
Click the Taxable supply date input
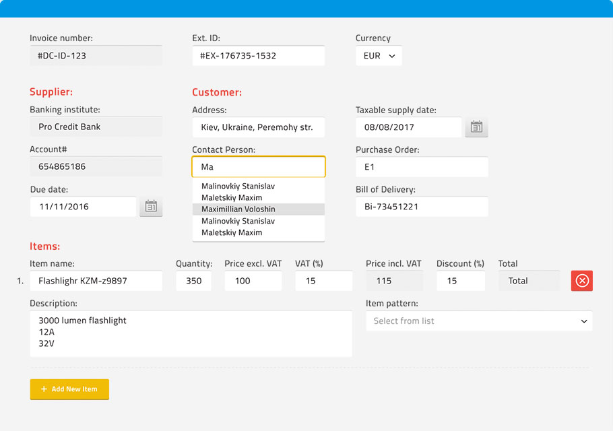click(408, 127)
